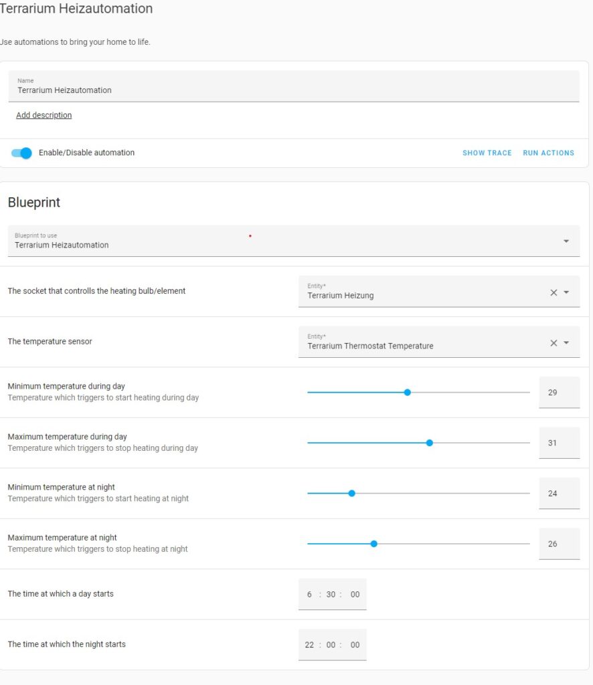Click the maximum night temperature slider handle
The height and width of the screenshot is (685, 593).
[373, 544]
